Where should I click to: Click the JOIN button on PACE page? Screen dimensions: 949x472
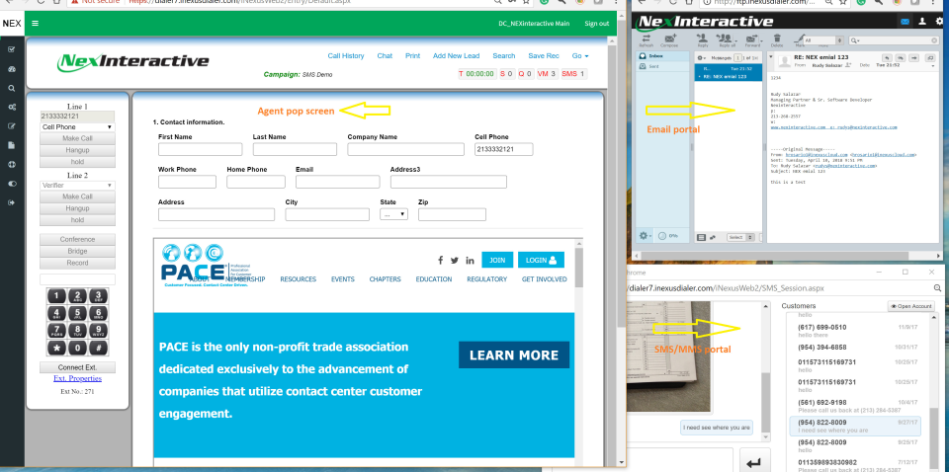[497, 260]
